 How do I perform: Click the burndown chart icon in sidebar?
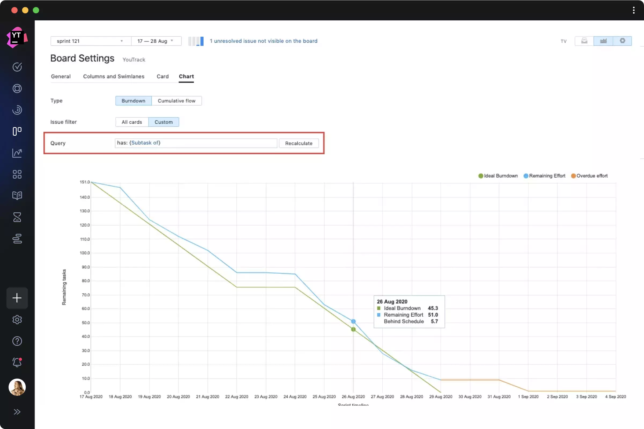tap(17, 152)
